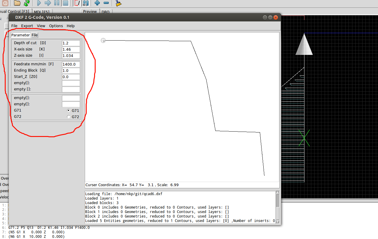
Task: Toggle machine power icon in AXIS toolbar
Action: (5, 3)
